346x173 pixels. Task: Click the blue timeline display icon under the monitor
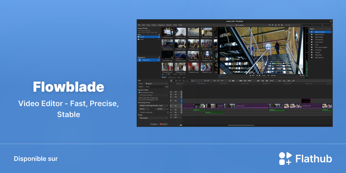[x=220, y=76]
